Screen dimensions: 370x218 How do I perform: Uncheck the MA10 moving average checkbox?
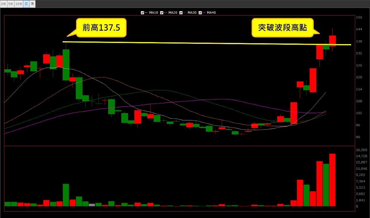142,13
